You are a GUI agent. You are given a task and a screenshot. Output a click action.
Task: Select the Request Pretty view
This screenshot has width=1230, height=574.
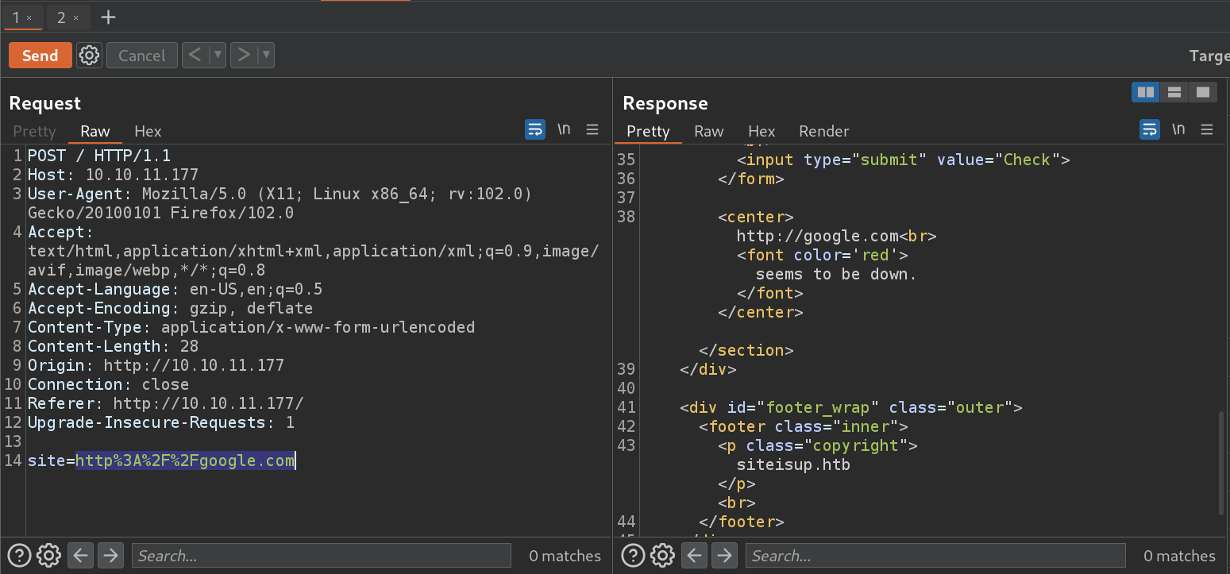click(x=34, y=131)
